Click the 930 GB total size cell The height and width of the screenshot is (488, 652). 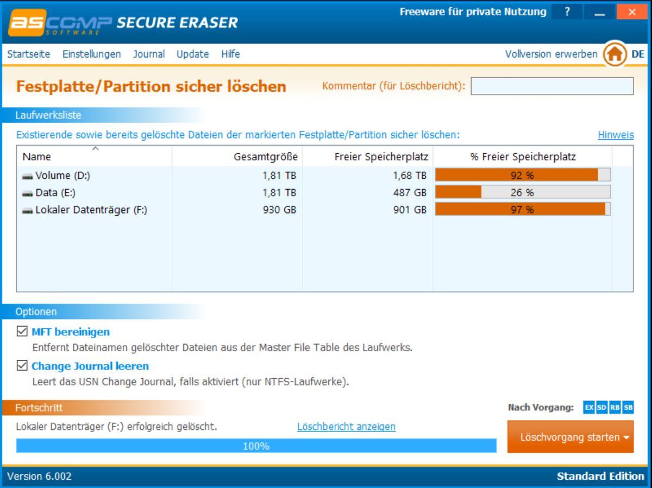point(279,210)
